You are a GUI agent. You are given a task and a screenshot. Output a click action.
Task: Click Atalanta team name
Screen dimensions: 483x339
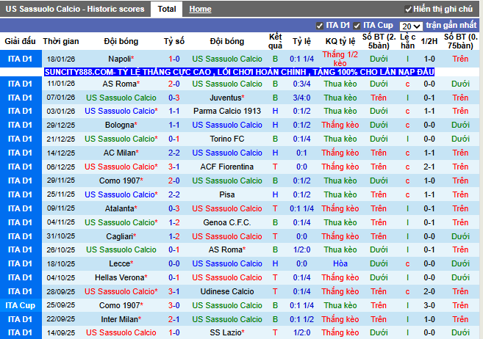(120, 208)
